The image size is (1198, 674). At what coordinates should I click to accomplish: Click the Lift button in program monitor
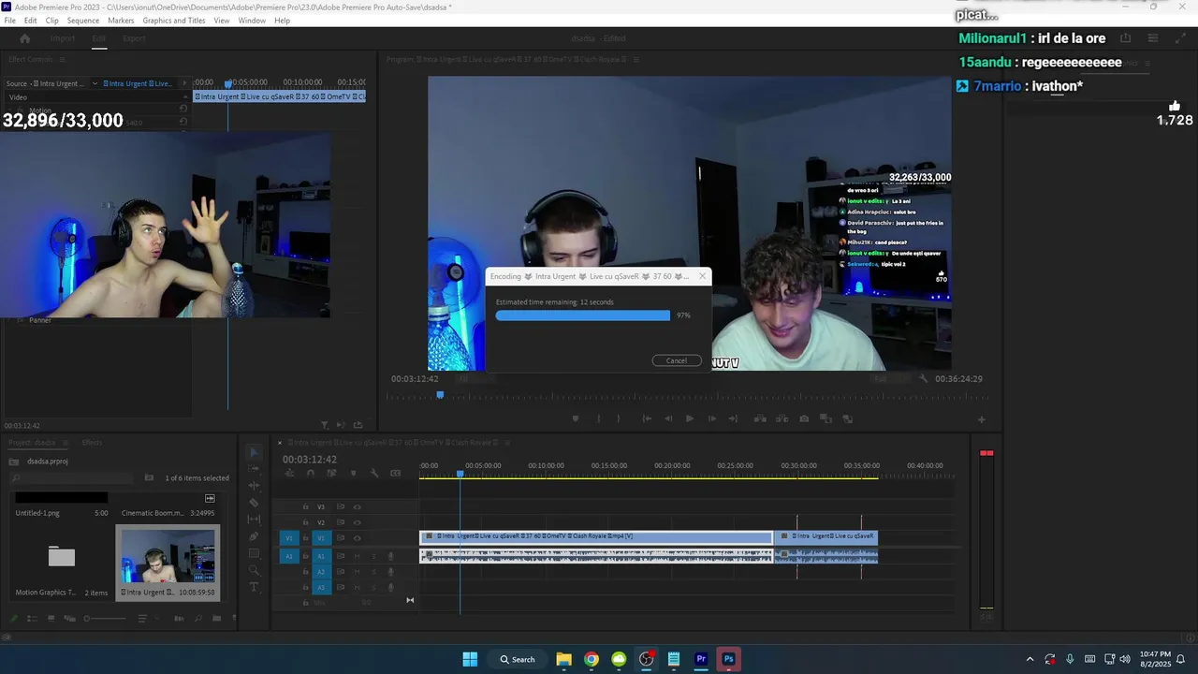(760, 418)
